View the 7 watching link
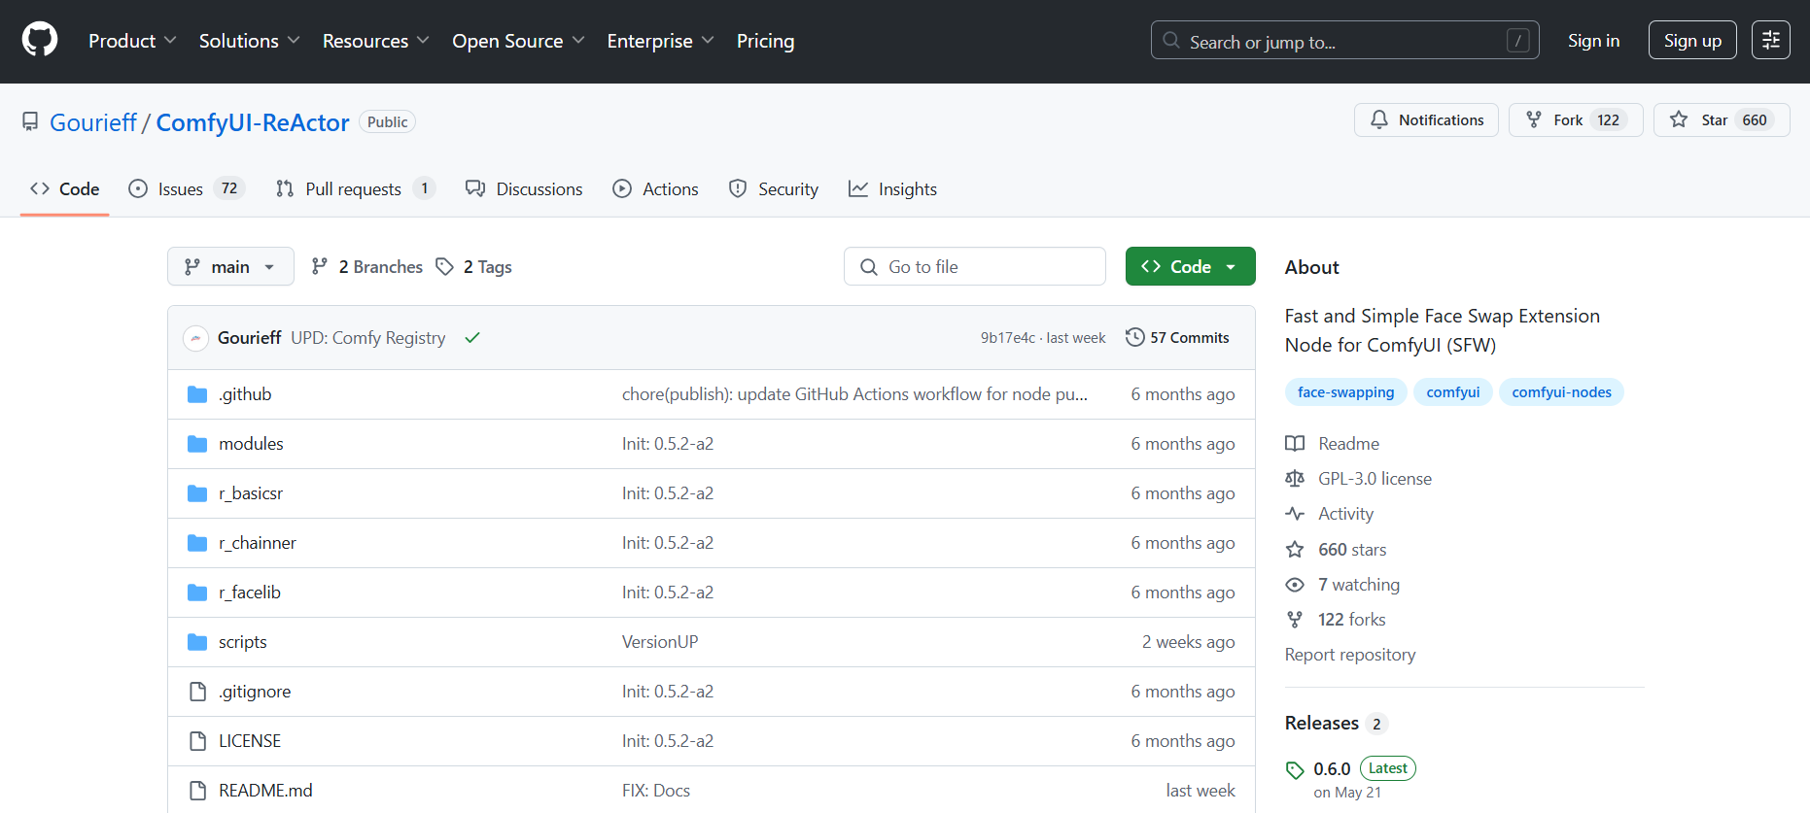Image resolution: width=1810 pixels, height=813 pixels. click(1342, 584)
